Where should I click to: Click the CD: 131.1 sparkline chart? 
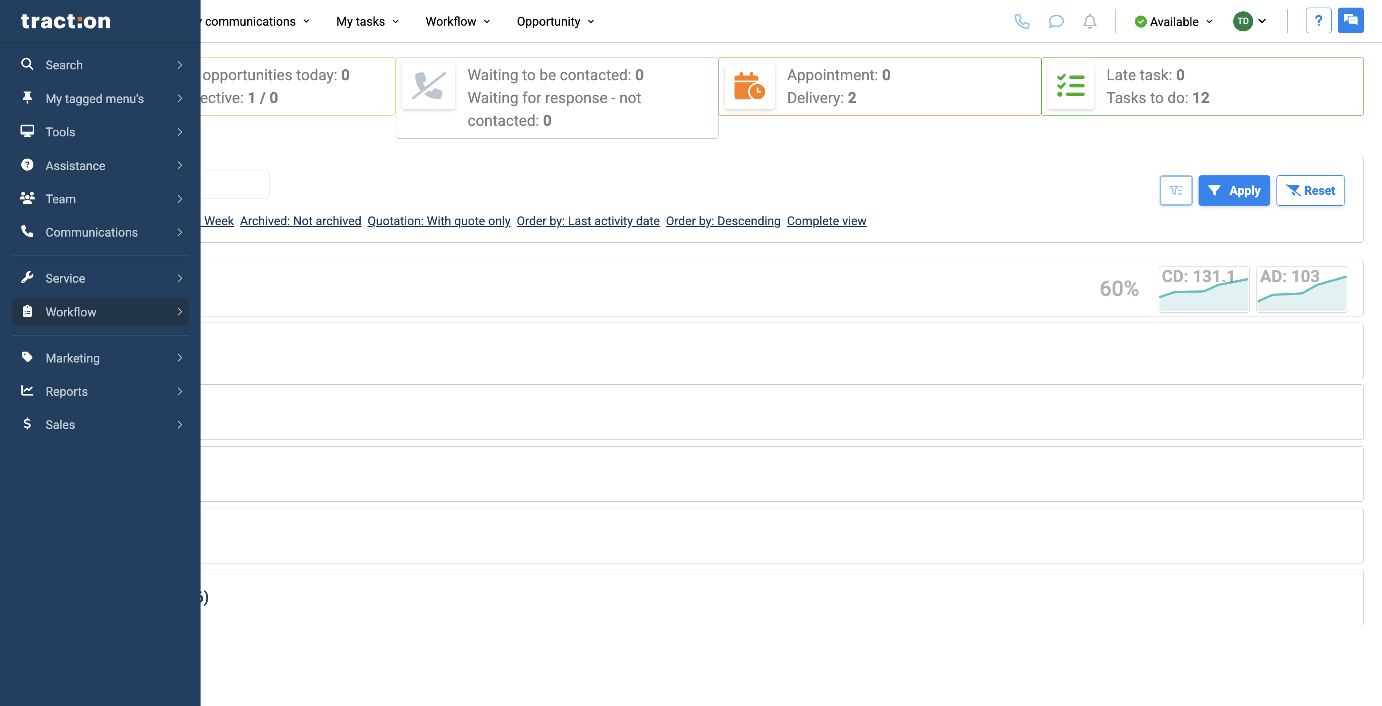(x=1203, y=288)
